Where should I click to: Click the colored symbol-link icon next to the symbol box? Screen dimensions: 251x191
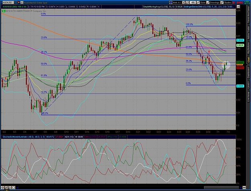[x=18, y=2]
